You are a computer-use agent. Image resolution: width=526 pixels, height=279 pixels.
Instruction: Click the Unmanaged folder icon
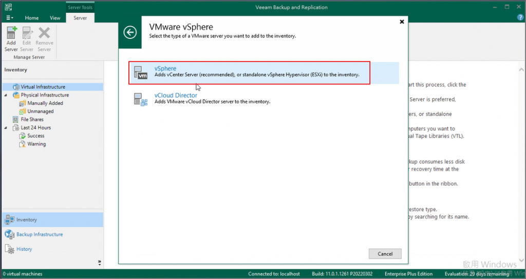point(23,111)
